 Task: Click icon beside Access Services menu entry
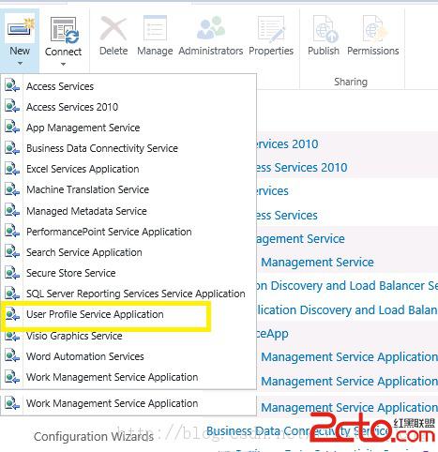12,85
